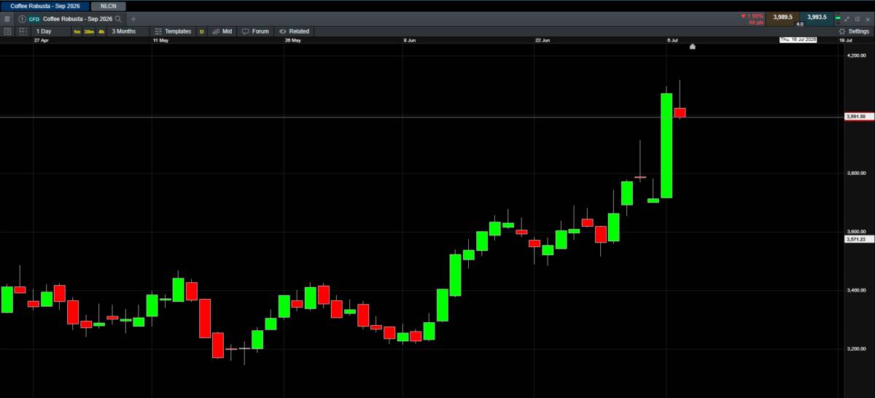Toggle the 4h quick interval
Image resolution: width=875 pixels, height=398 pixels.
coord(101,31)
